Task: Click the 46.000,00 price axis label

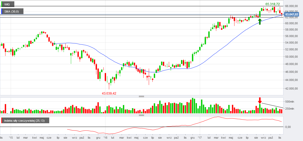Action: 292,72
